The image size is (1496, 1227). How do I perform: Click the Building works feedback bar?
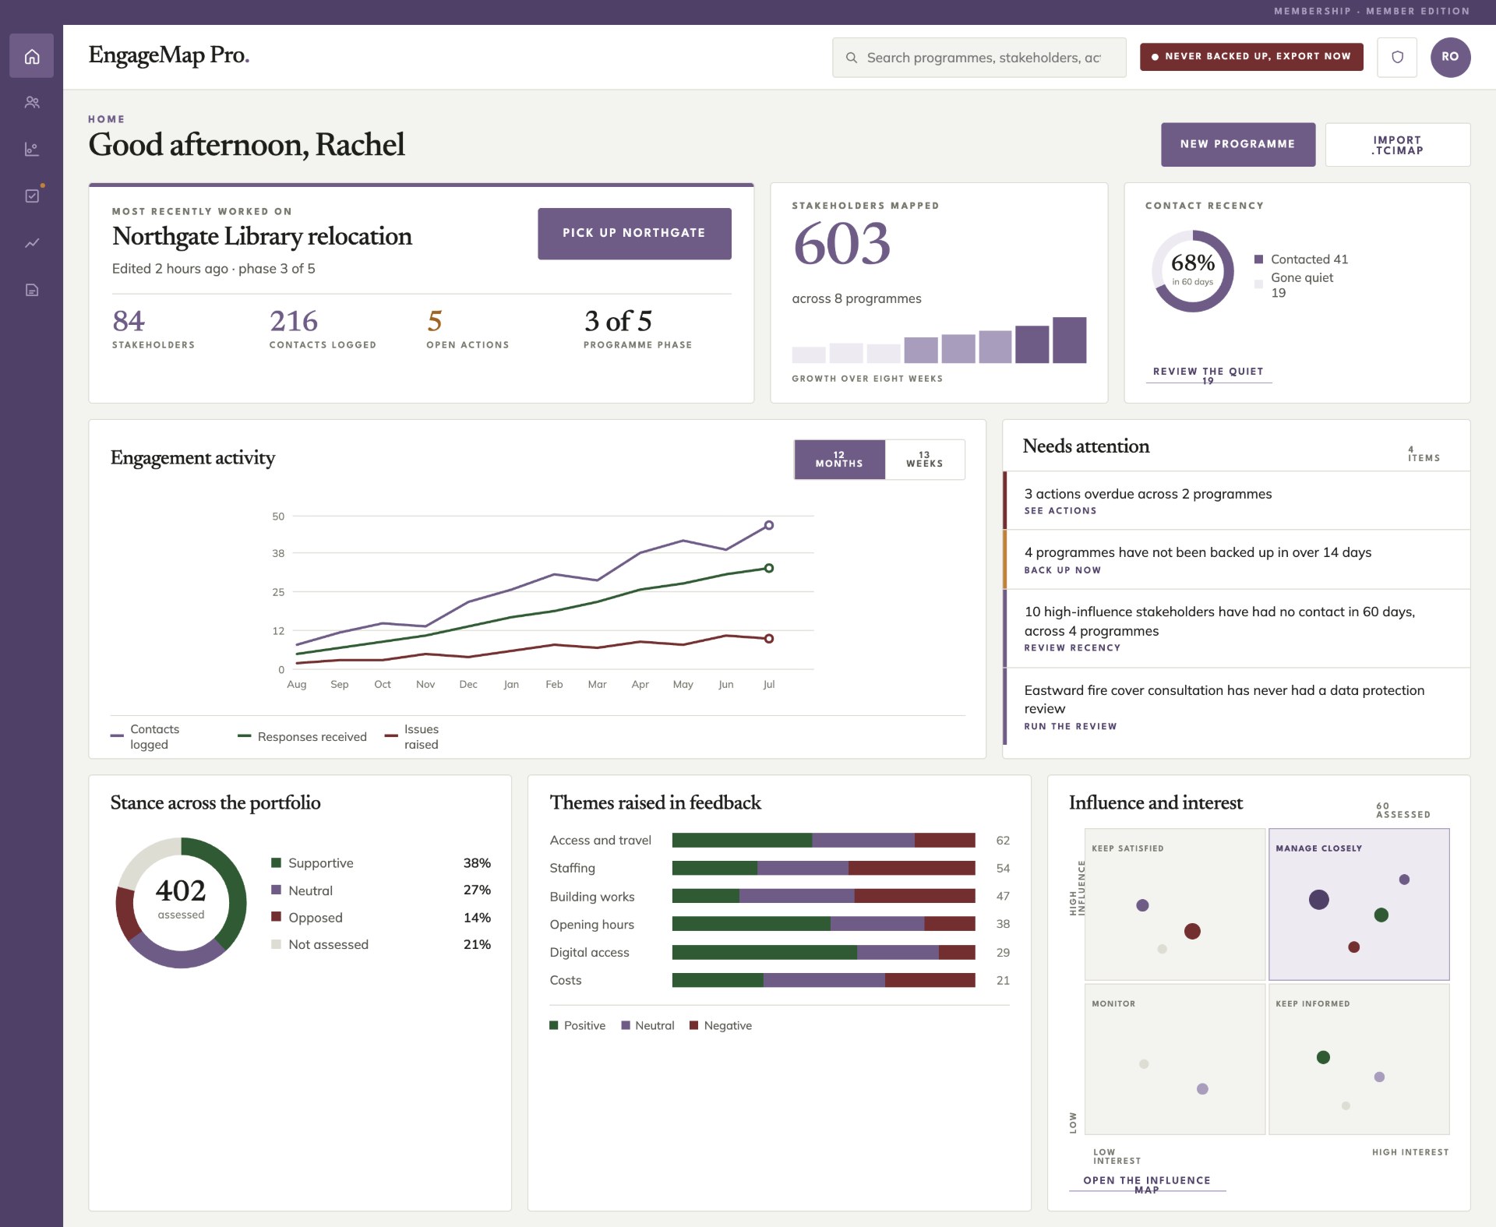(x=824, y=896)
